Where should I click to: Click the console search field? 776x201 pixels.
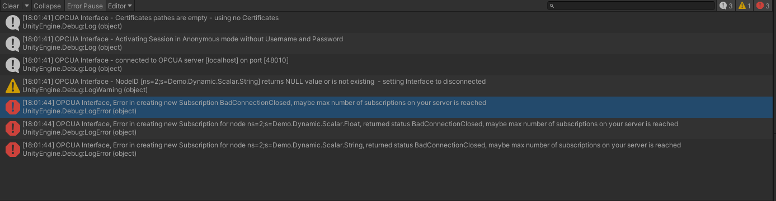coord(631,6)
